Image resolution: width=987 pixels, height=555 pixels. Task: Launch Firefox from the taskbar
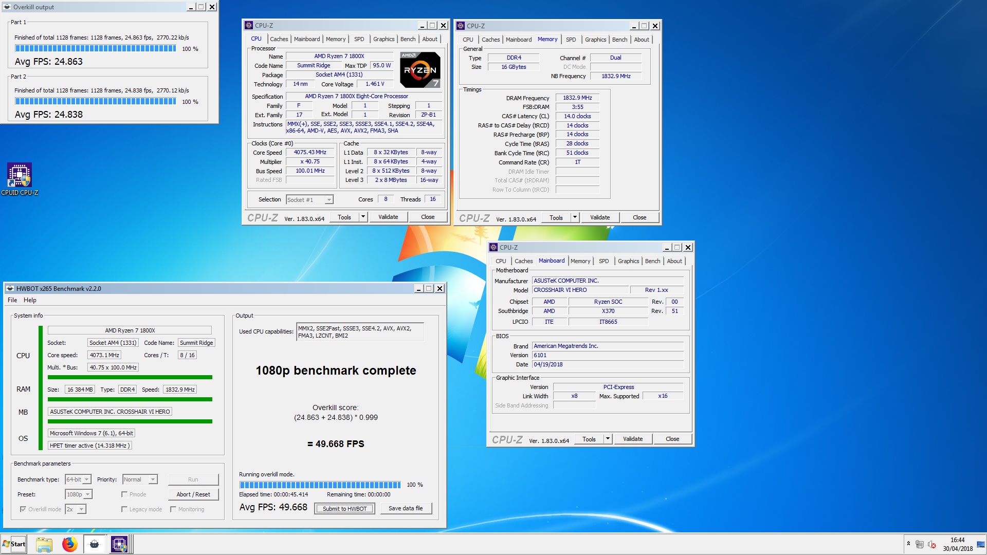click(x=69, y=544)
